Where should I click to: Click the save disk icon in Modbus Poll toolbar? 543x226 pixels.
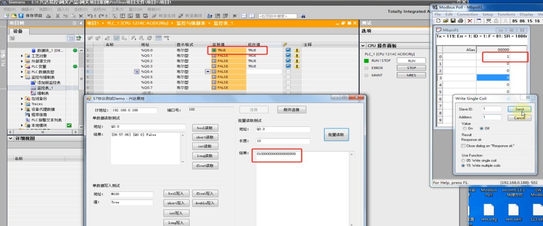tap(452, 21)
